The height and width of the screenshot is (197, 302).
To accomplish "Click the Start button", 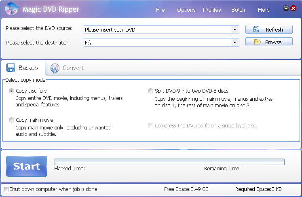I will (27, 166).
